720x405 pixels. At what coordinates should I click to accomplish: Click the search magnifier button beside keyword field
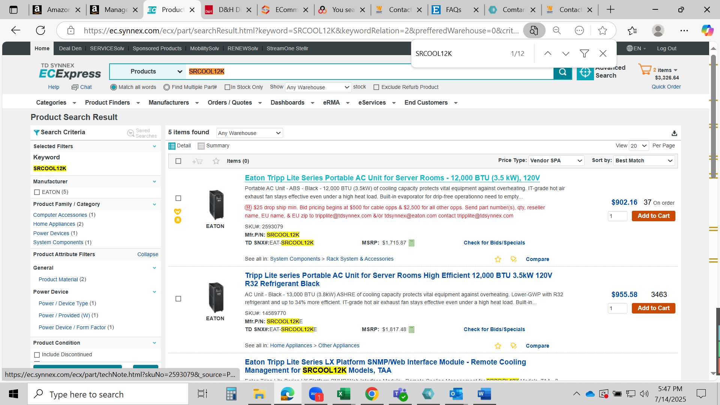coord(562,72)
